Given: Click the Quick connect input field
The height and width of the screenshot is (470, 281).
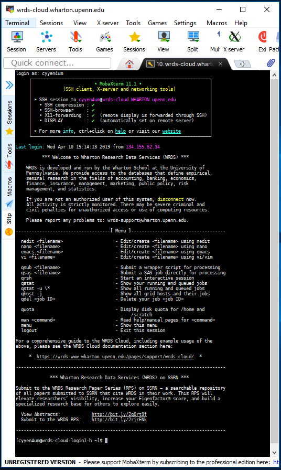Looking at the screenshot, I should 57,63.
